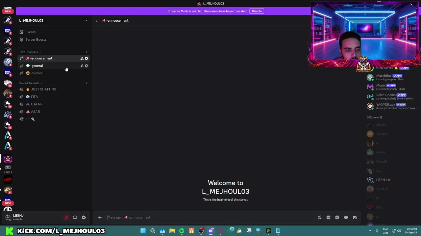Open Voice Rooms app member profile

391,96
